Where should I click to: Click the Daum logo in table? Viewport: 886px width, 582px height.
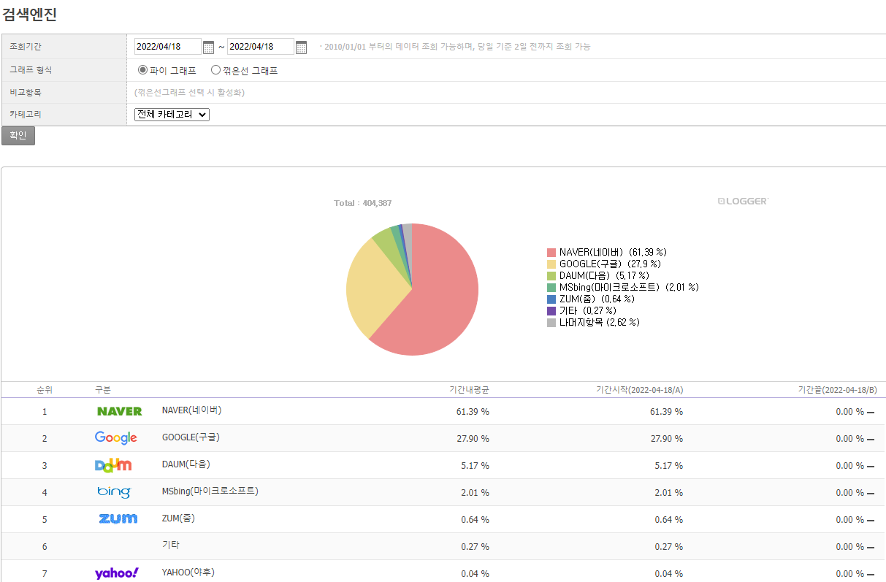point(113,465)
